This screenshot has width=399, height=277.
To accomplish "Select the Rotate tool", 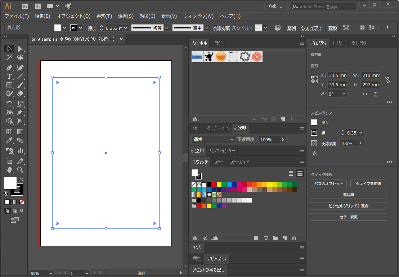I will (x=9, y=104).
